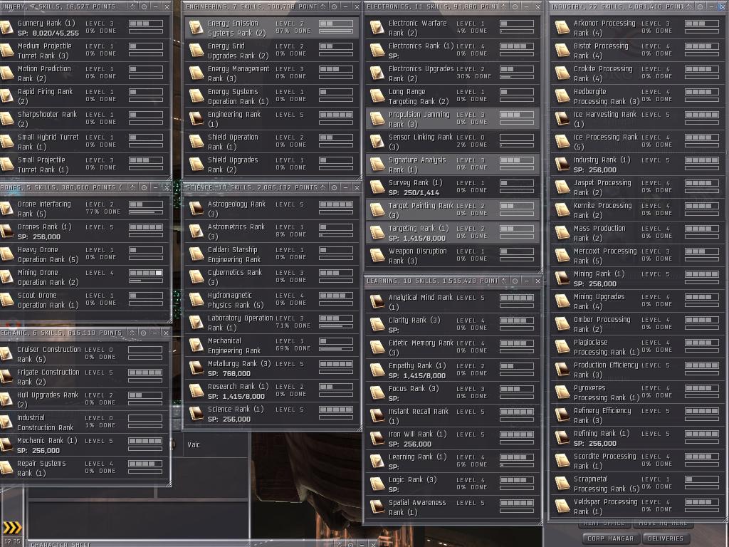Click the Iron Will skill book icon

[377, 439]
